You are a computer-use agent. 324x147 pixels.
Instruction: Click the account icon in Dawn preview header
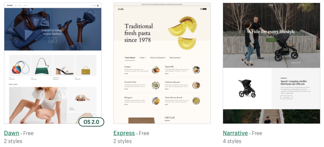(95, 6)
